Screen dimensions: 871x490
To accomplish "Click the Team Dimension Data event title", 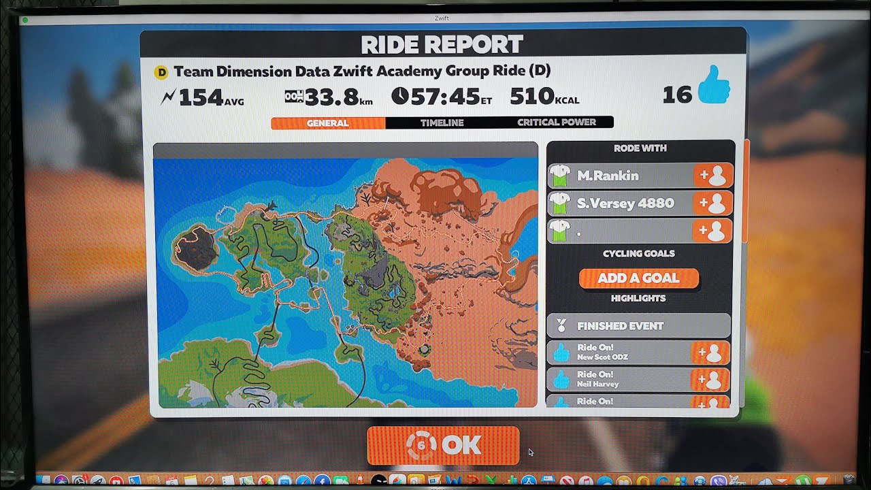I will [362, 71].
